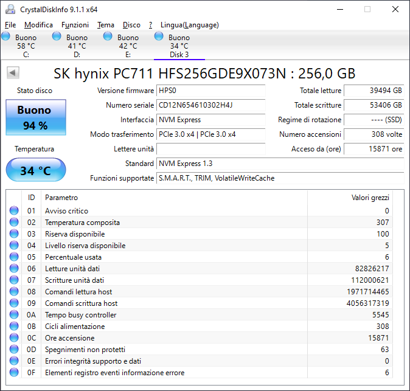Click the Versione firmware field HPS0
The height and width of the screenshot is (391, 410).
click(x=210, y=91)
